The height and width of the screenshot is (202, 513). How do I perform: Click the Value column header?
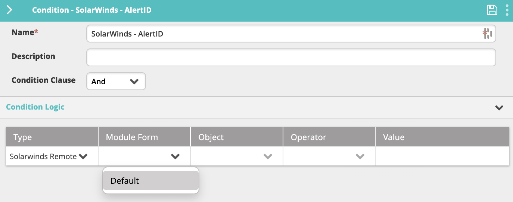pos(442,137)
